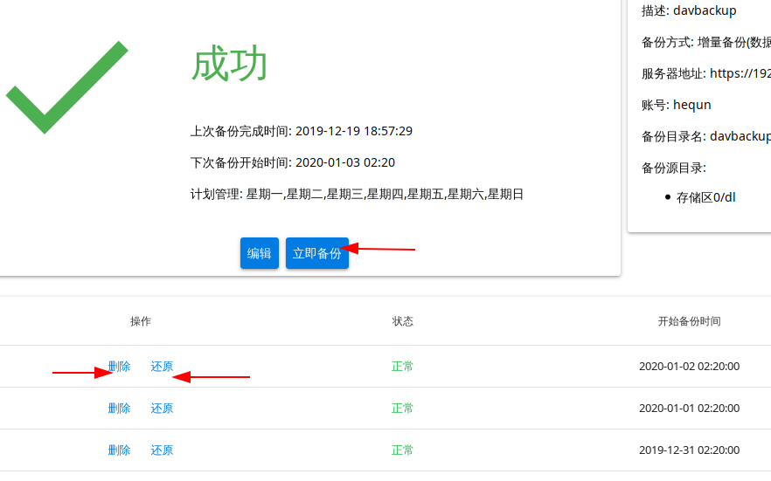Click the 成功 status heading
This screenshot has height=481, width=771.
[x=229, y=65]
